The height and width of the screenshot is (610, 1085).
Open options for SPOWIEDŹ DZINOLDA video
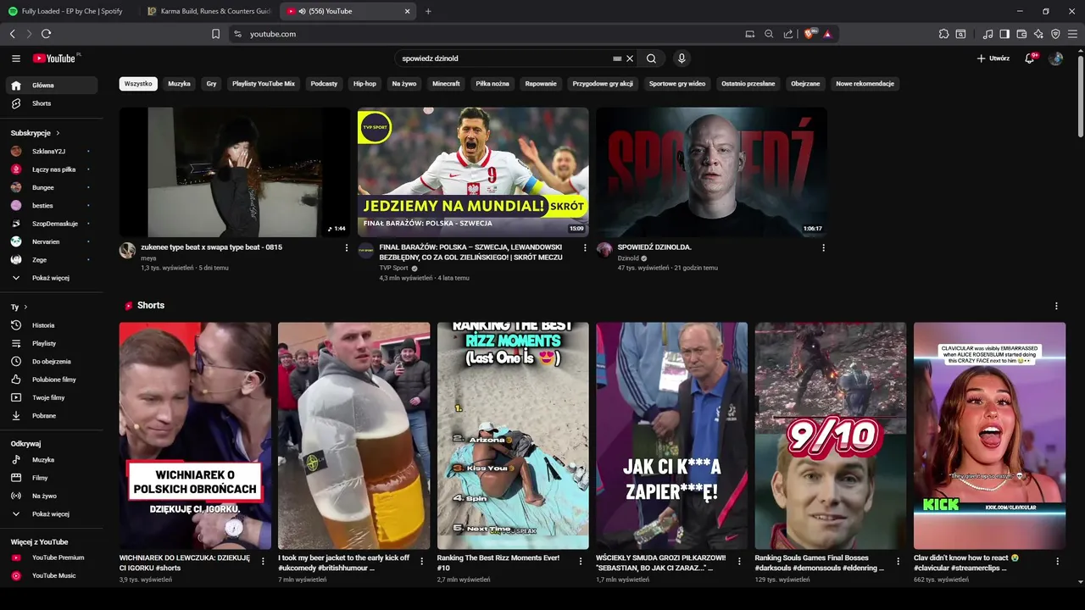[x=823, y=248]
